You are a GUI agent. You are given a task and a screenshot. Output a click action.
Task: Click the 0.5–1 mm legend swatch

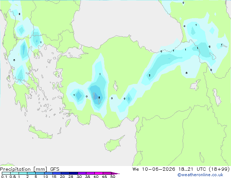tap(15, 173)
